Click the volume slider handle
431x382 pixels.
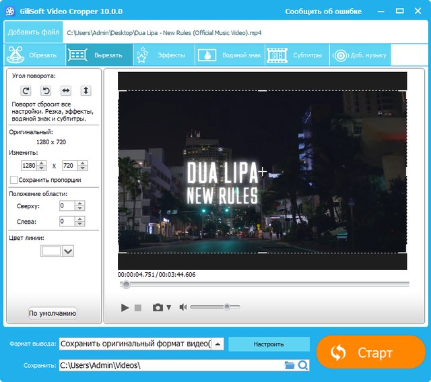(227, 307)
